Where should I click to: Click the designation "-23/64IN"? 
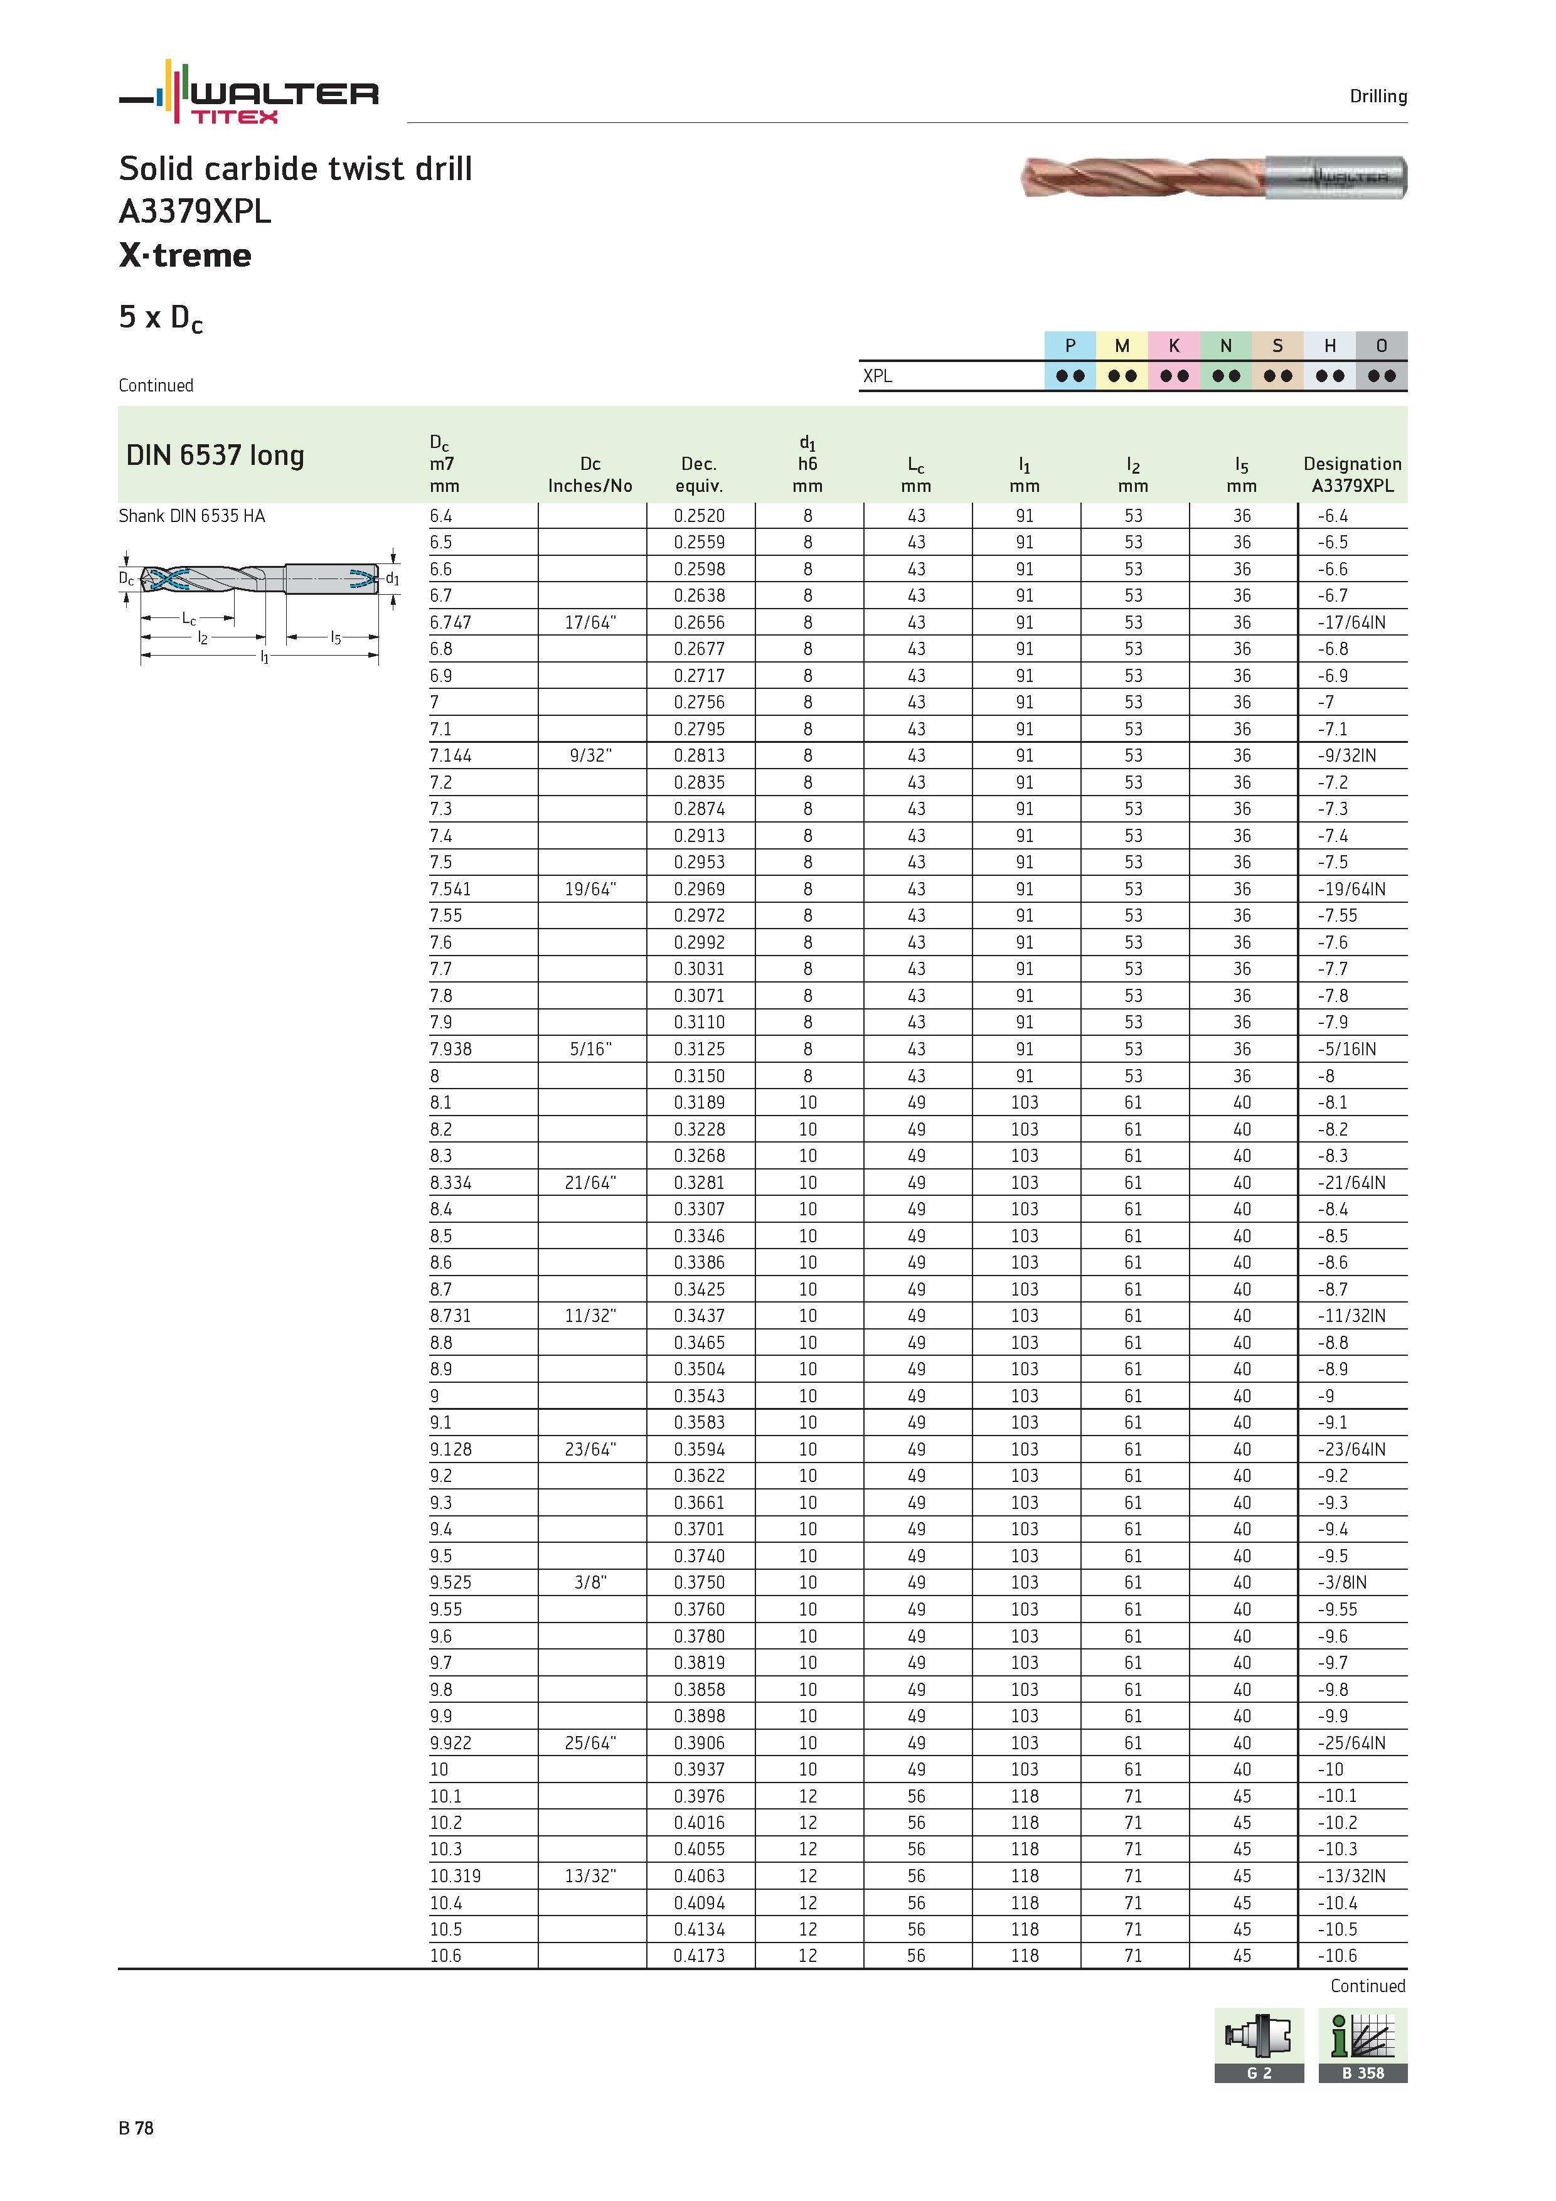coord(1351,1449)
